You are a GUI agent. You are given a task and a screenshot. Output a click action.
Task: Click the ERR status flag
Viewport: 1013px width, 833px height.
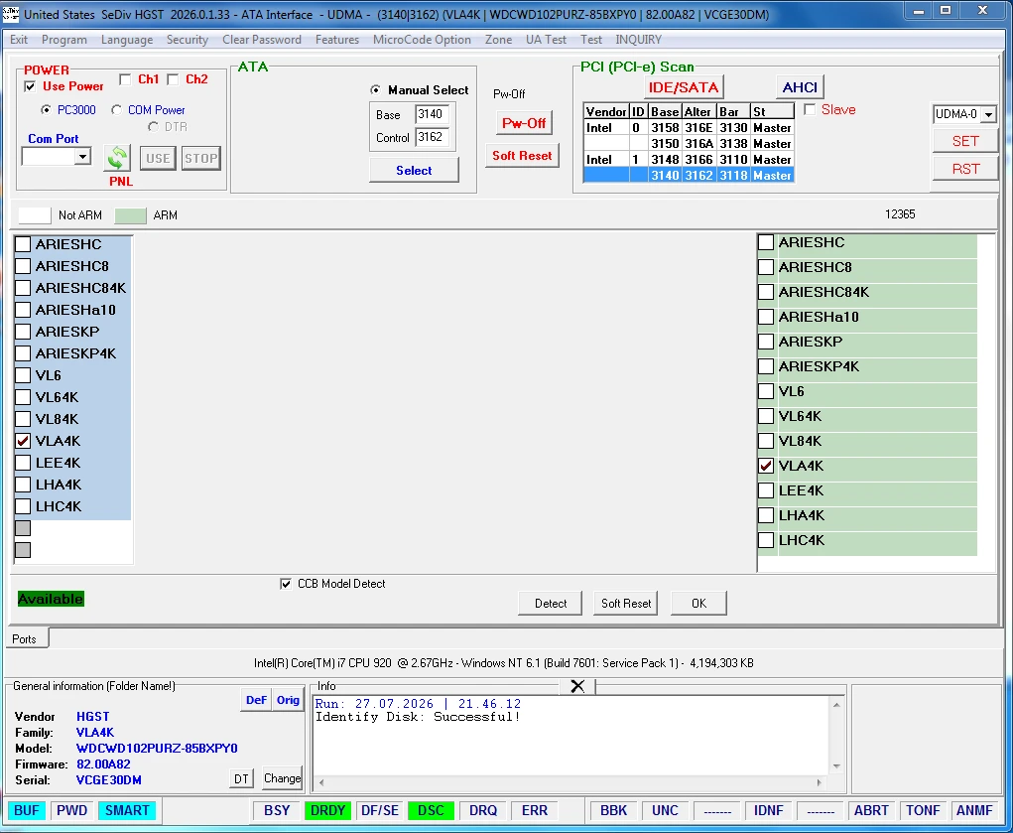click(x=534, y=810)
